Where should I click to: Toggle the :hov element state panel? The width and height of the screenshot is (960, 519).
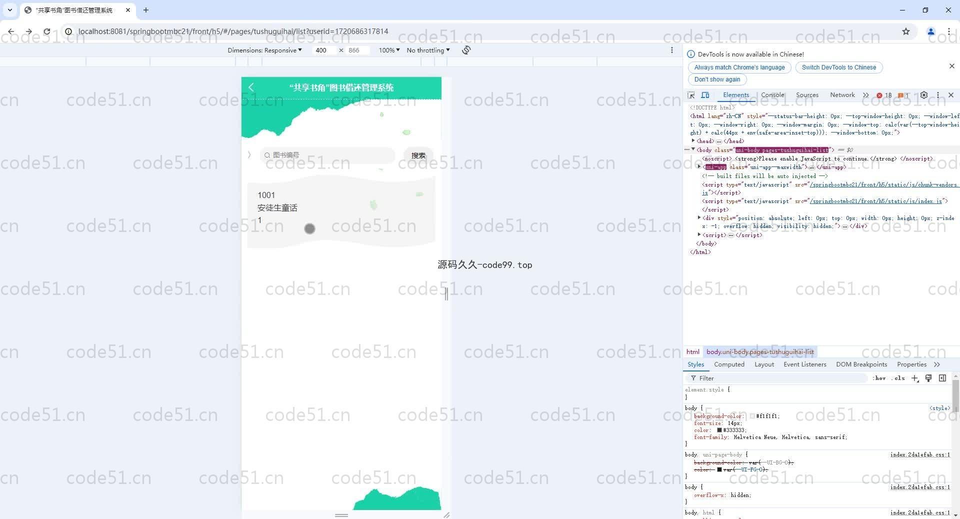(879, 378)
